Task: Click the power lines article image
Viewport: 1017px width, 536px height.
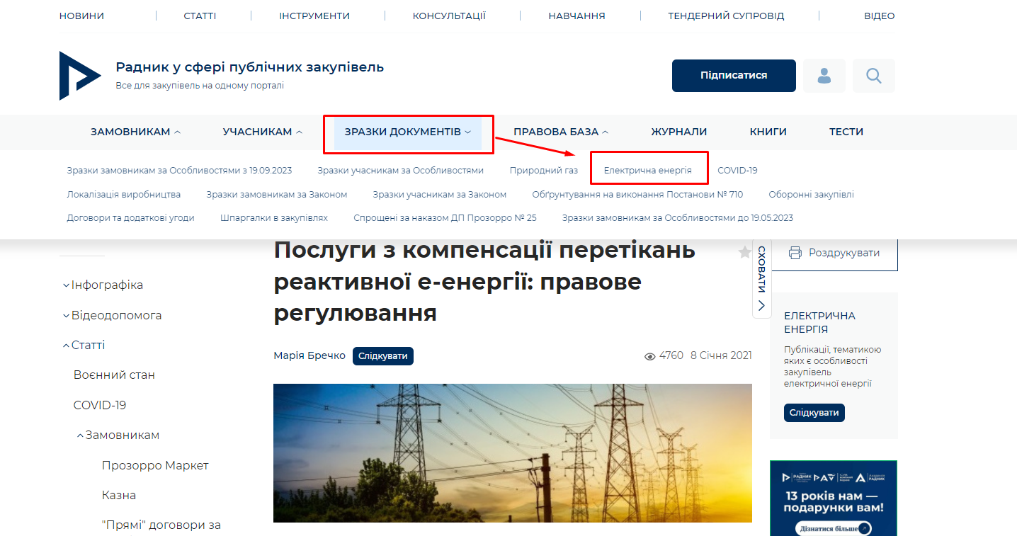Action: (x=512, y=453)
